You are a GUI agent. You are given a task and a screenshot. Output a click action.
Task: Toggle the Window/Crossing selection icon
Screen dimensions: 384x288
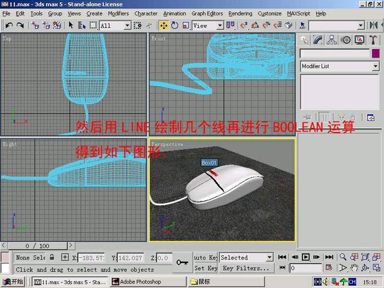click(x=138, y=25)
